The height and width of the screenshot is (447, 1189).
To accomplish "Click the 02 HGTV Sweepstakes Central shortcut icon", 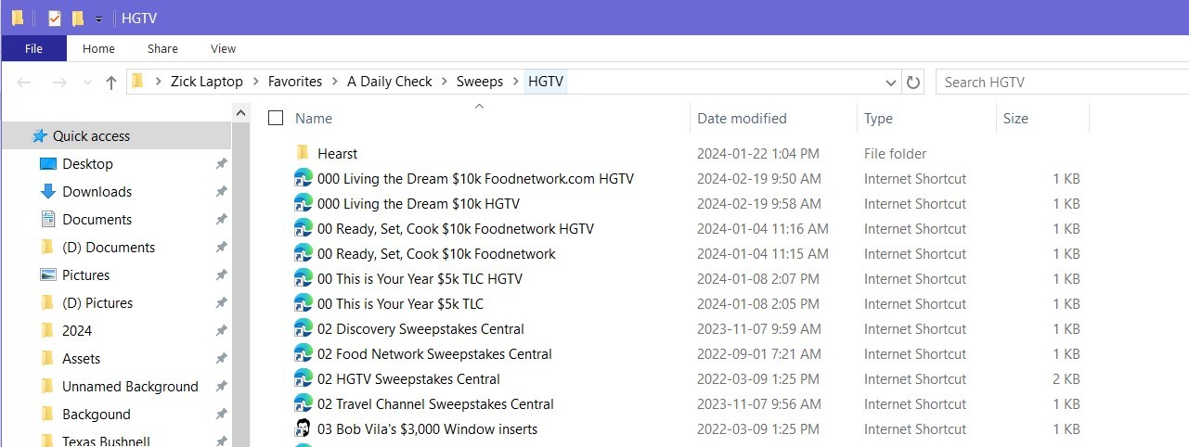I will pos(303,378).
